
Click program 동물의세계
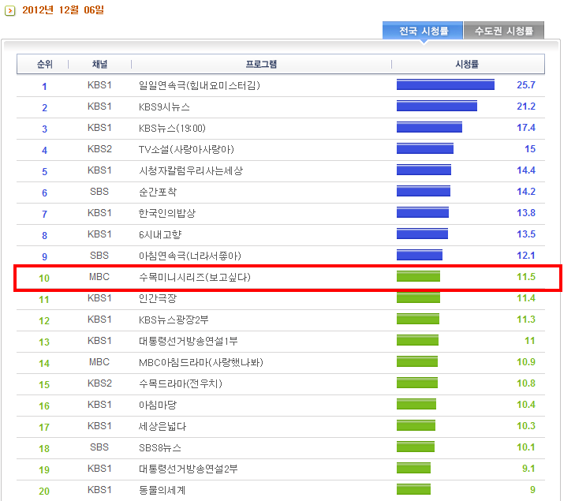pos(162,490)
